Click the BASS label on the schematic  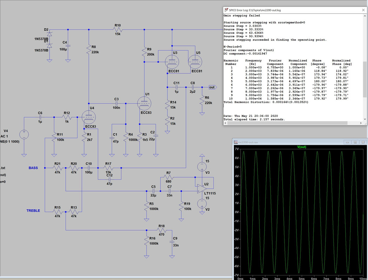pos(33,168)
